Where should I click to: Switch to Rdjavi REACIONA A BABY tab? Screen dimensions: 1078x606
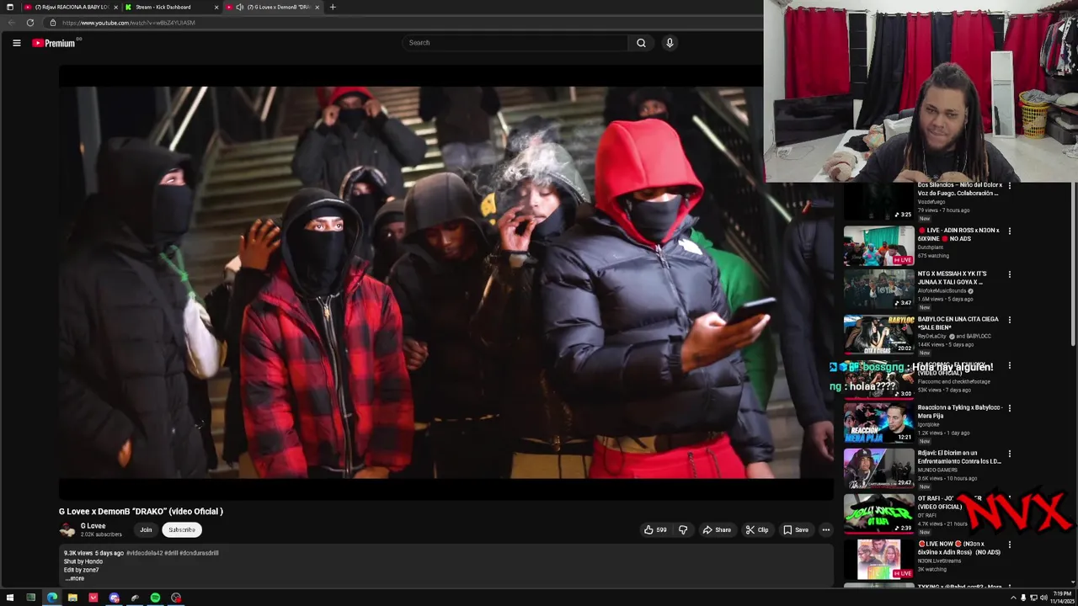[x=72, y=7]
